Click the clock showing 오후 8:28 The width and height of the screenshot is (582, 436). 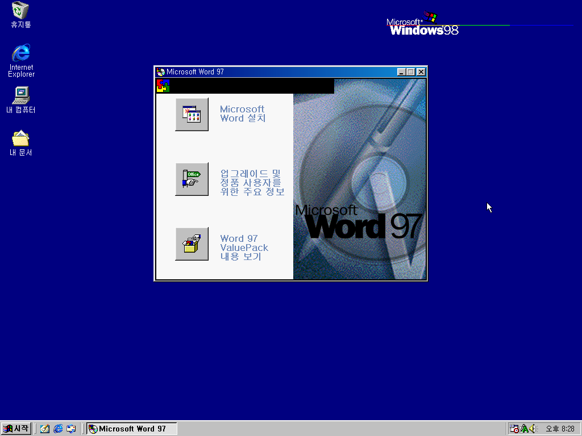tap(560, 429)
